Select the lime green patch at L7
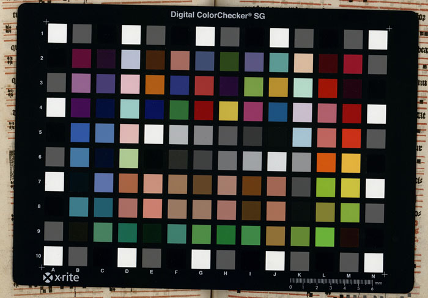This screenshot has height=298, width=428. coord(326,187)
